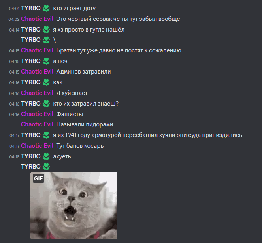This screenshot has width=262, height=243.
Task: Click the green badge beside TYRBO at 04:18
Action: (46, 156)
